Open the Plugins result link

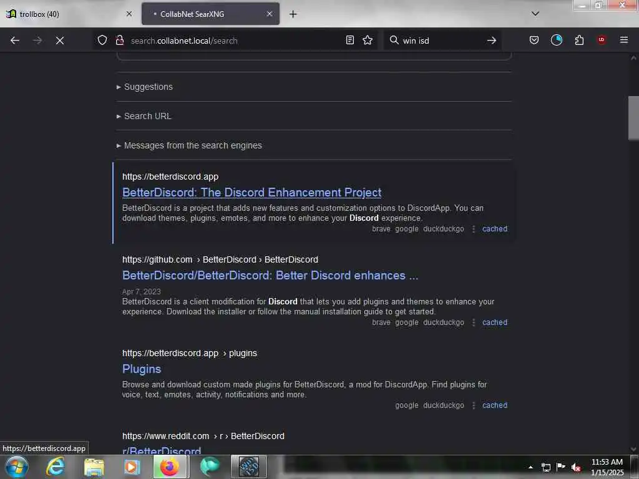(142, 369)
